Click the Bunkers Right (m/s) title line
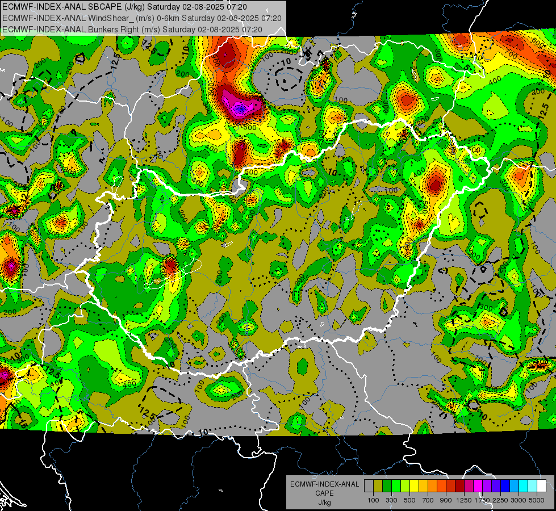556x511 pixels. [x=132, y=30]
